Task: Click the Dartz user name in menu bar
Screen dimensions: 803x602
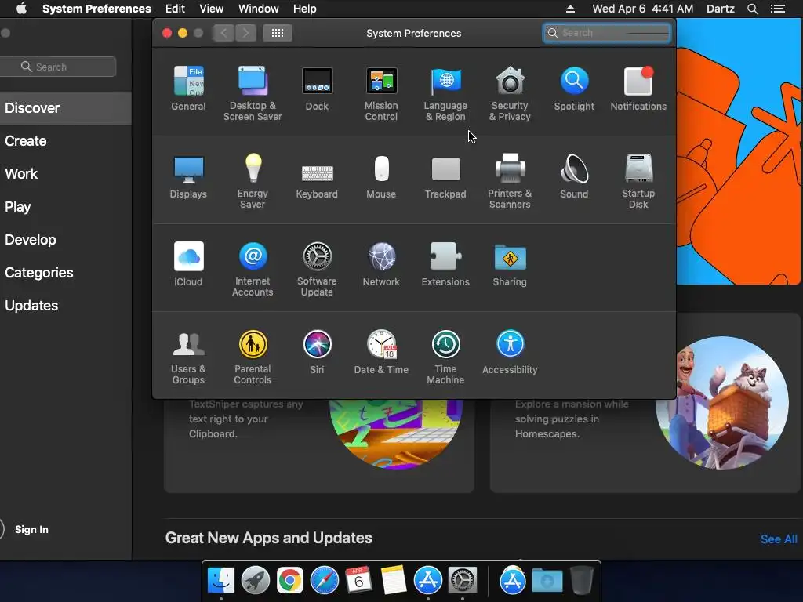Action: (x=720, y=9)
